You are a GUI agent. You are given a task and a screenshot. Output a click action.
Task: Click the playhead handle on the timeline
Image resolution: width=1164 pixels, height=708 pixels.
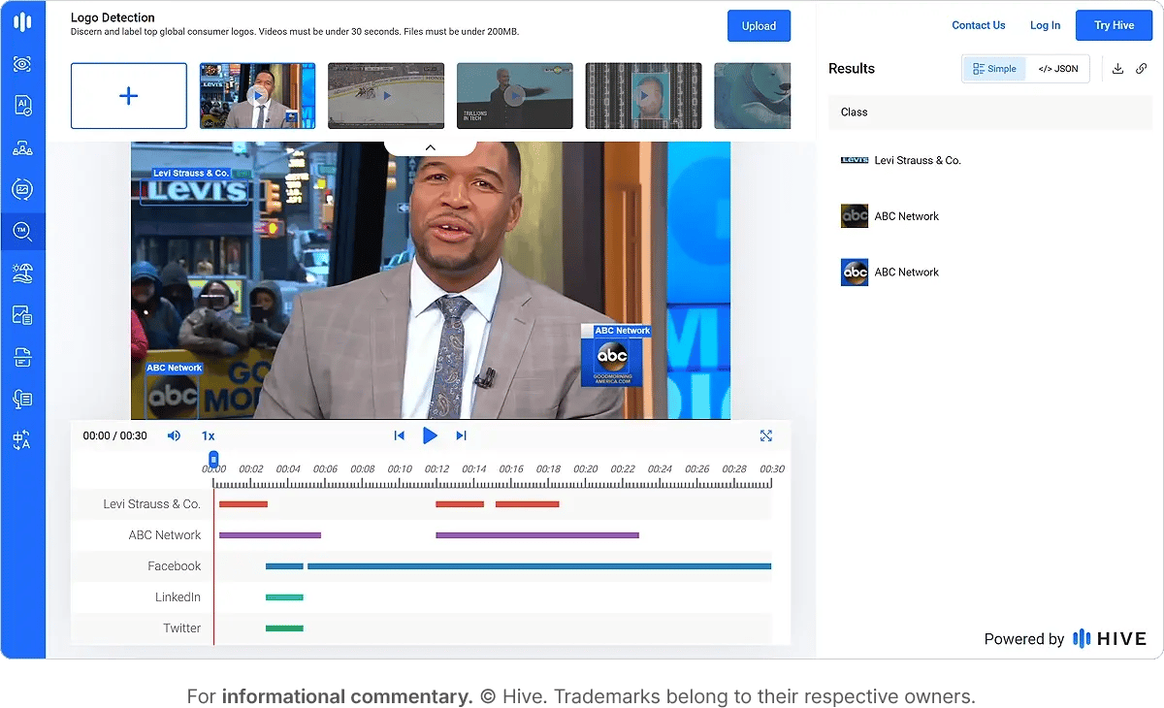coord(212,459)
